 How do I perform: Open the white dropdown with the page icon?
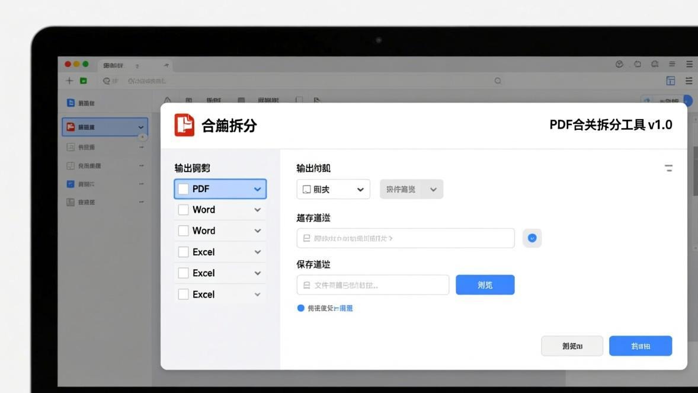(333, 189)
